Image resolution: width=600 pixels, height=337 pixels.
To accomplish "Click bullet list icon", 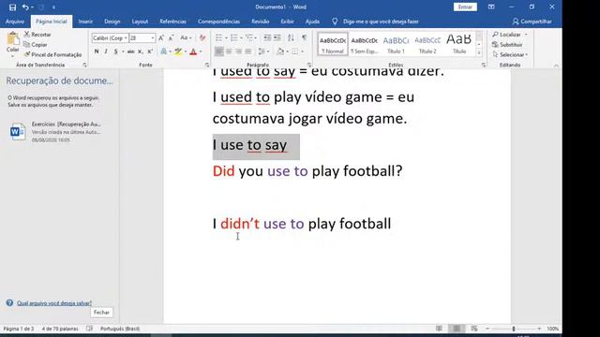I will tap(218, 37).
